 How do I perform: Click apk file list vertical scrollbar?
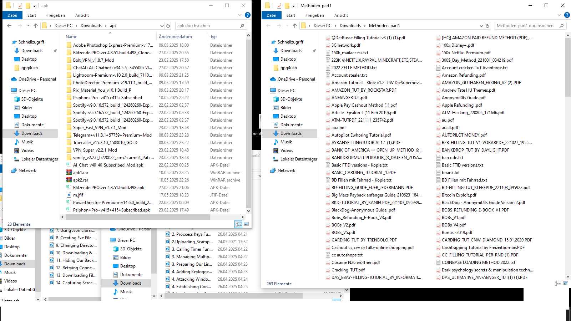tap(248, 123)
